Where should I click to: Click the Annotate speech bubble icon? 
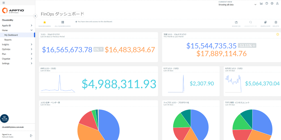pyautogui.click(x=251, y=22)
